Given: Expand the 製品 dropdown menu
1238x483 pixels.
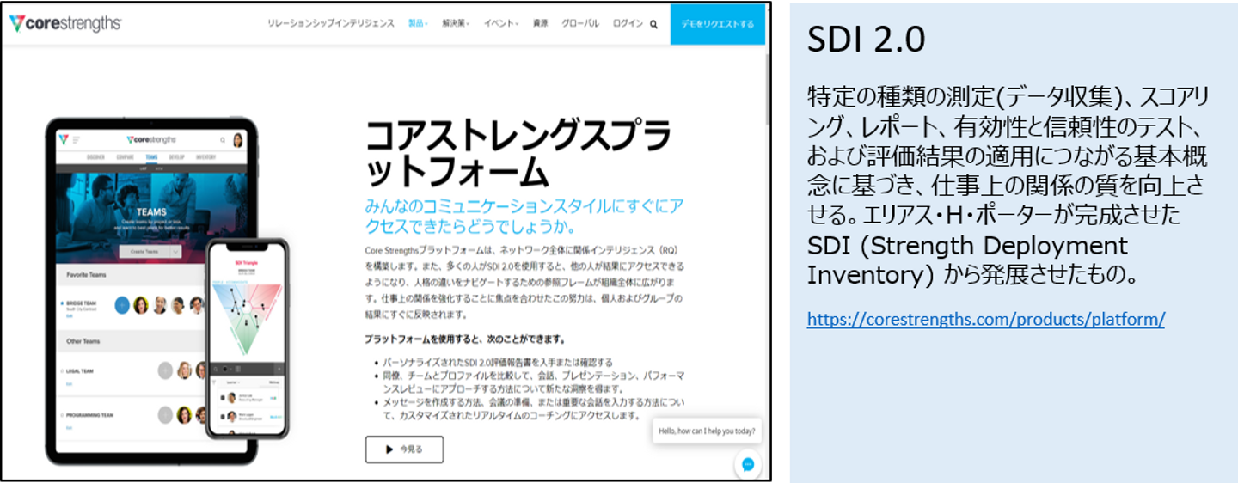Looking at the screenshot, I should pos(419,24).
